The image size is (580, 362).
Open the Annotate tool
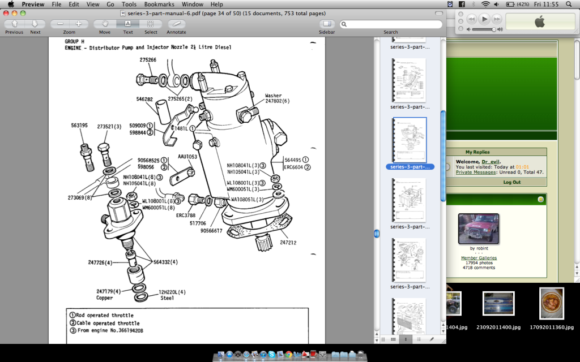click(x=177, y=24)
